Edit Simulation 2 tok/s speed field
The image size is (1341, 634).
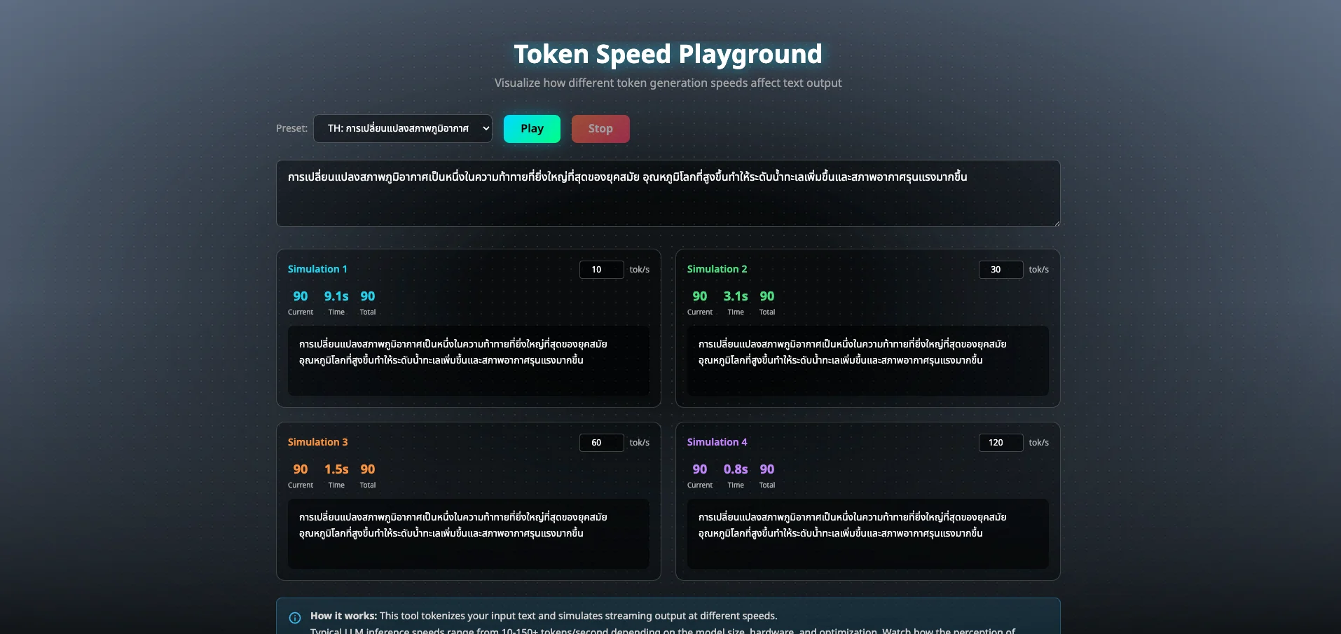click(1000, 270)
